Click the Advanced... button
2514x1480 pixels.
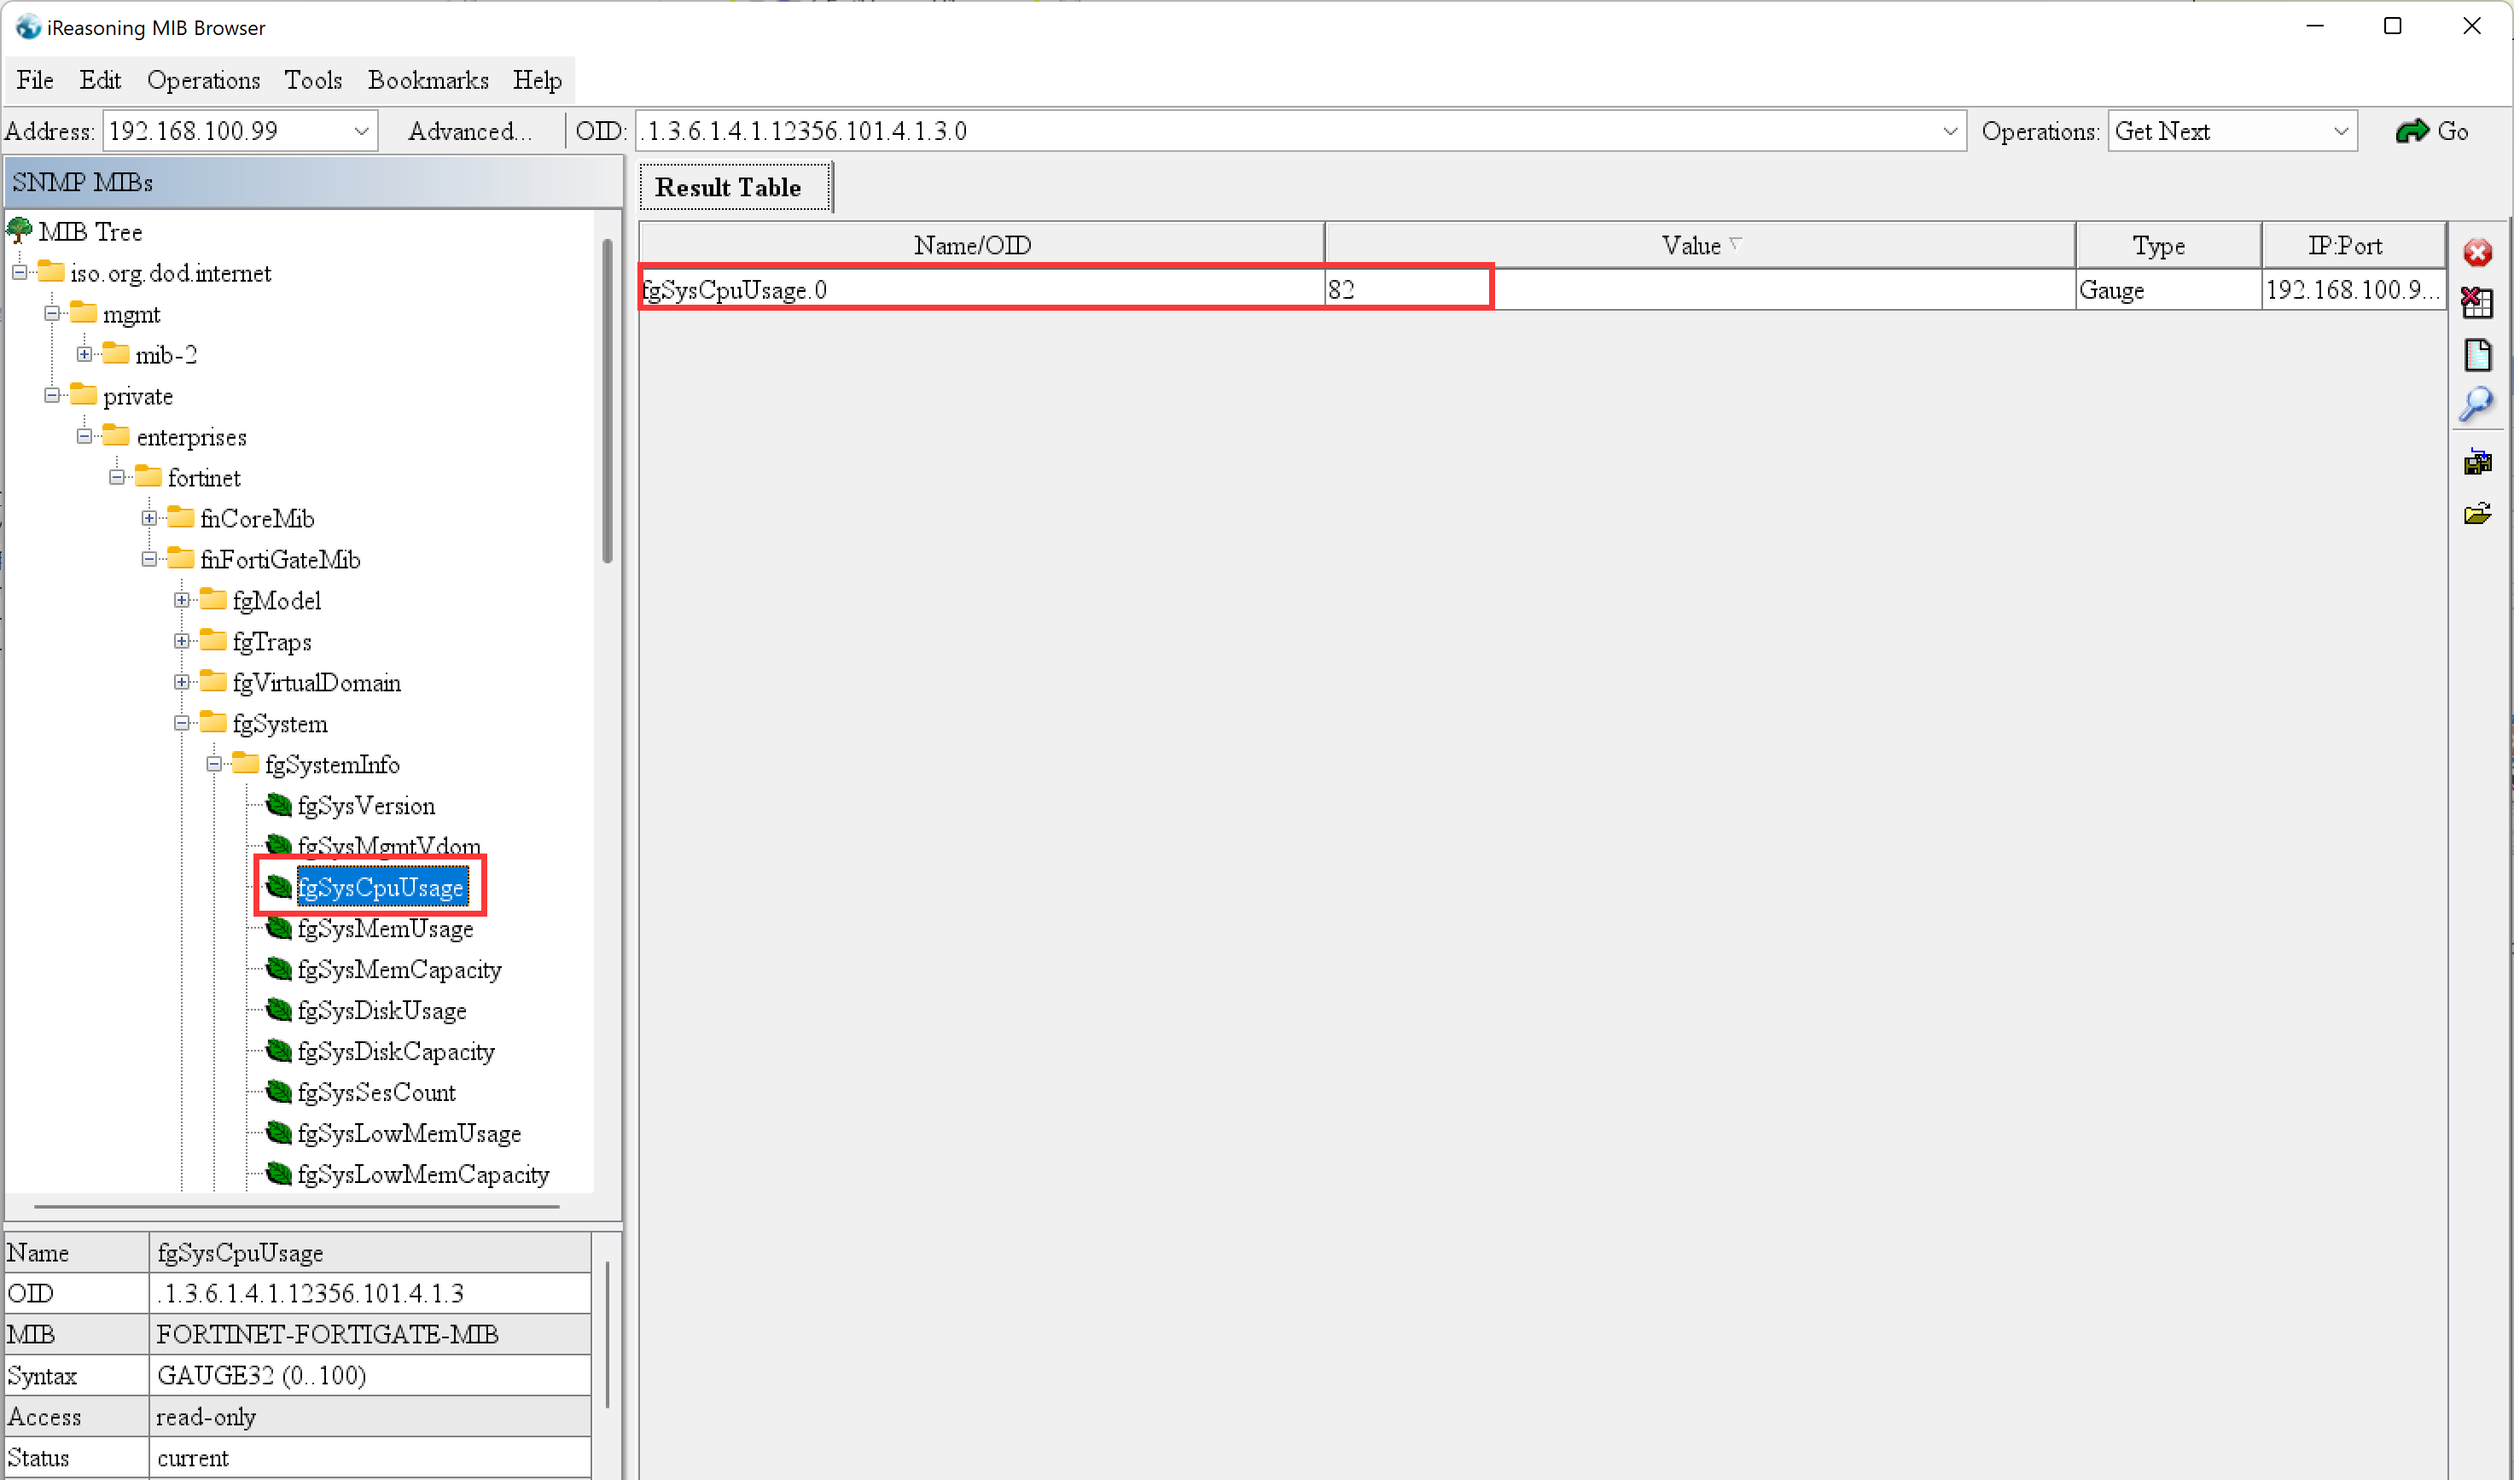point(468,131)
